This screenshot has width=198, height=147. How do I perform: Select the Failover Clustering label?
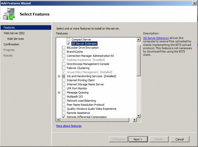click(x=78, y=68)
